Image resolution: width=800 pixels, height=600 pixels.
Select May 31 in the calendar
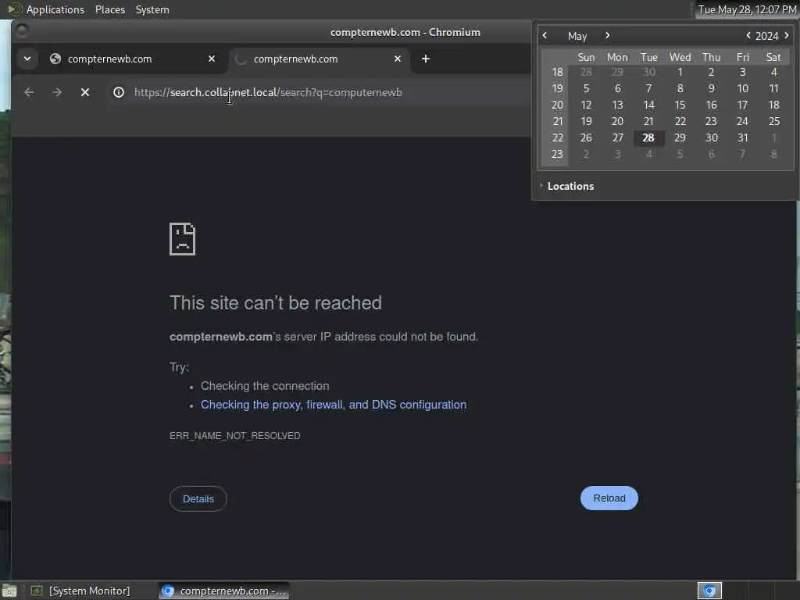pyautogui.click(x=743, y=137)
